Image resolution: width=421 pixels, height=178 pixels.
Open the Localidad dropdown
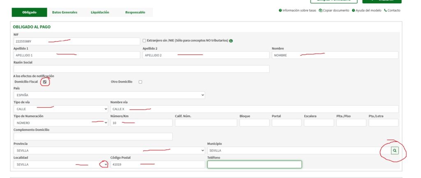pos(60,164)
